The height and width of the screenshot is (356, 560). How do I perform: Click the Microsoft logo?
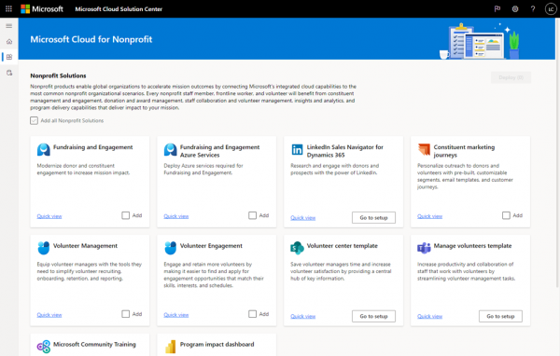(x=42, y=9)
